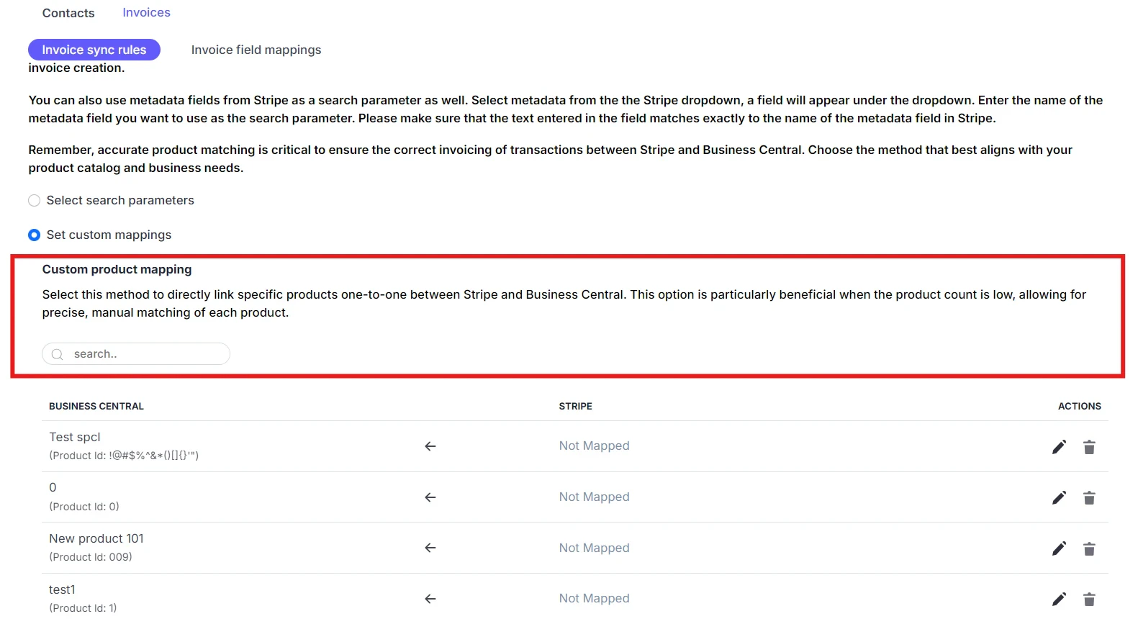Edit the Test spcl product mapping
Screen dimensions: 1138x624
[x=1059, y=447]
